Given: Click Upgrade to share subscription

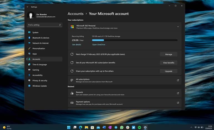Looking at the screenshot, I should (x=168, y=71).
